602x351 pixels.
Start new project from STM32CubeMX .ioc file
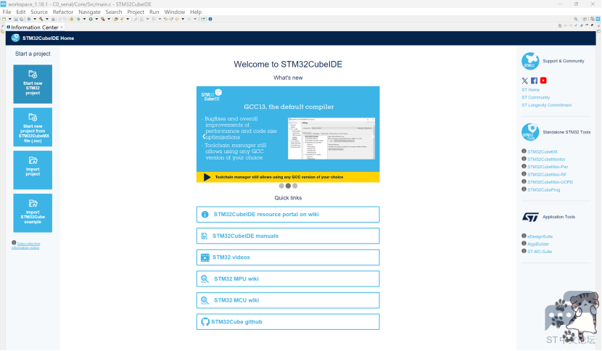point(33,127)
